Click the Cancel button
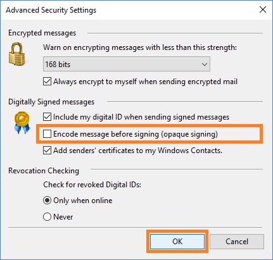This screenshot has width=273, height=260. pos(237,241)
